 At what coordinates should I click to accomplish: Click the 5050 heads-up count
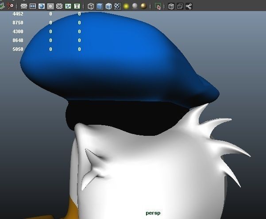pyautogui.click(x=18, y=49)
